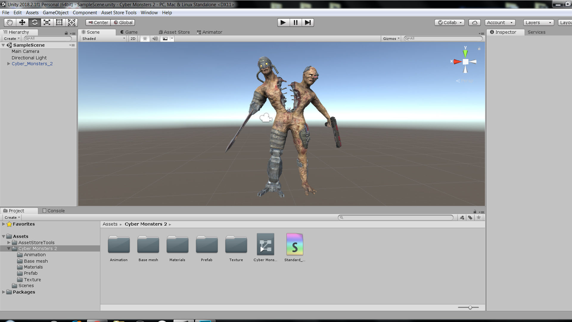Screen dimensions: 572x322
Task: Click Search by Type icon
Action: tap(462, 217)
